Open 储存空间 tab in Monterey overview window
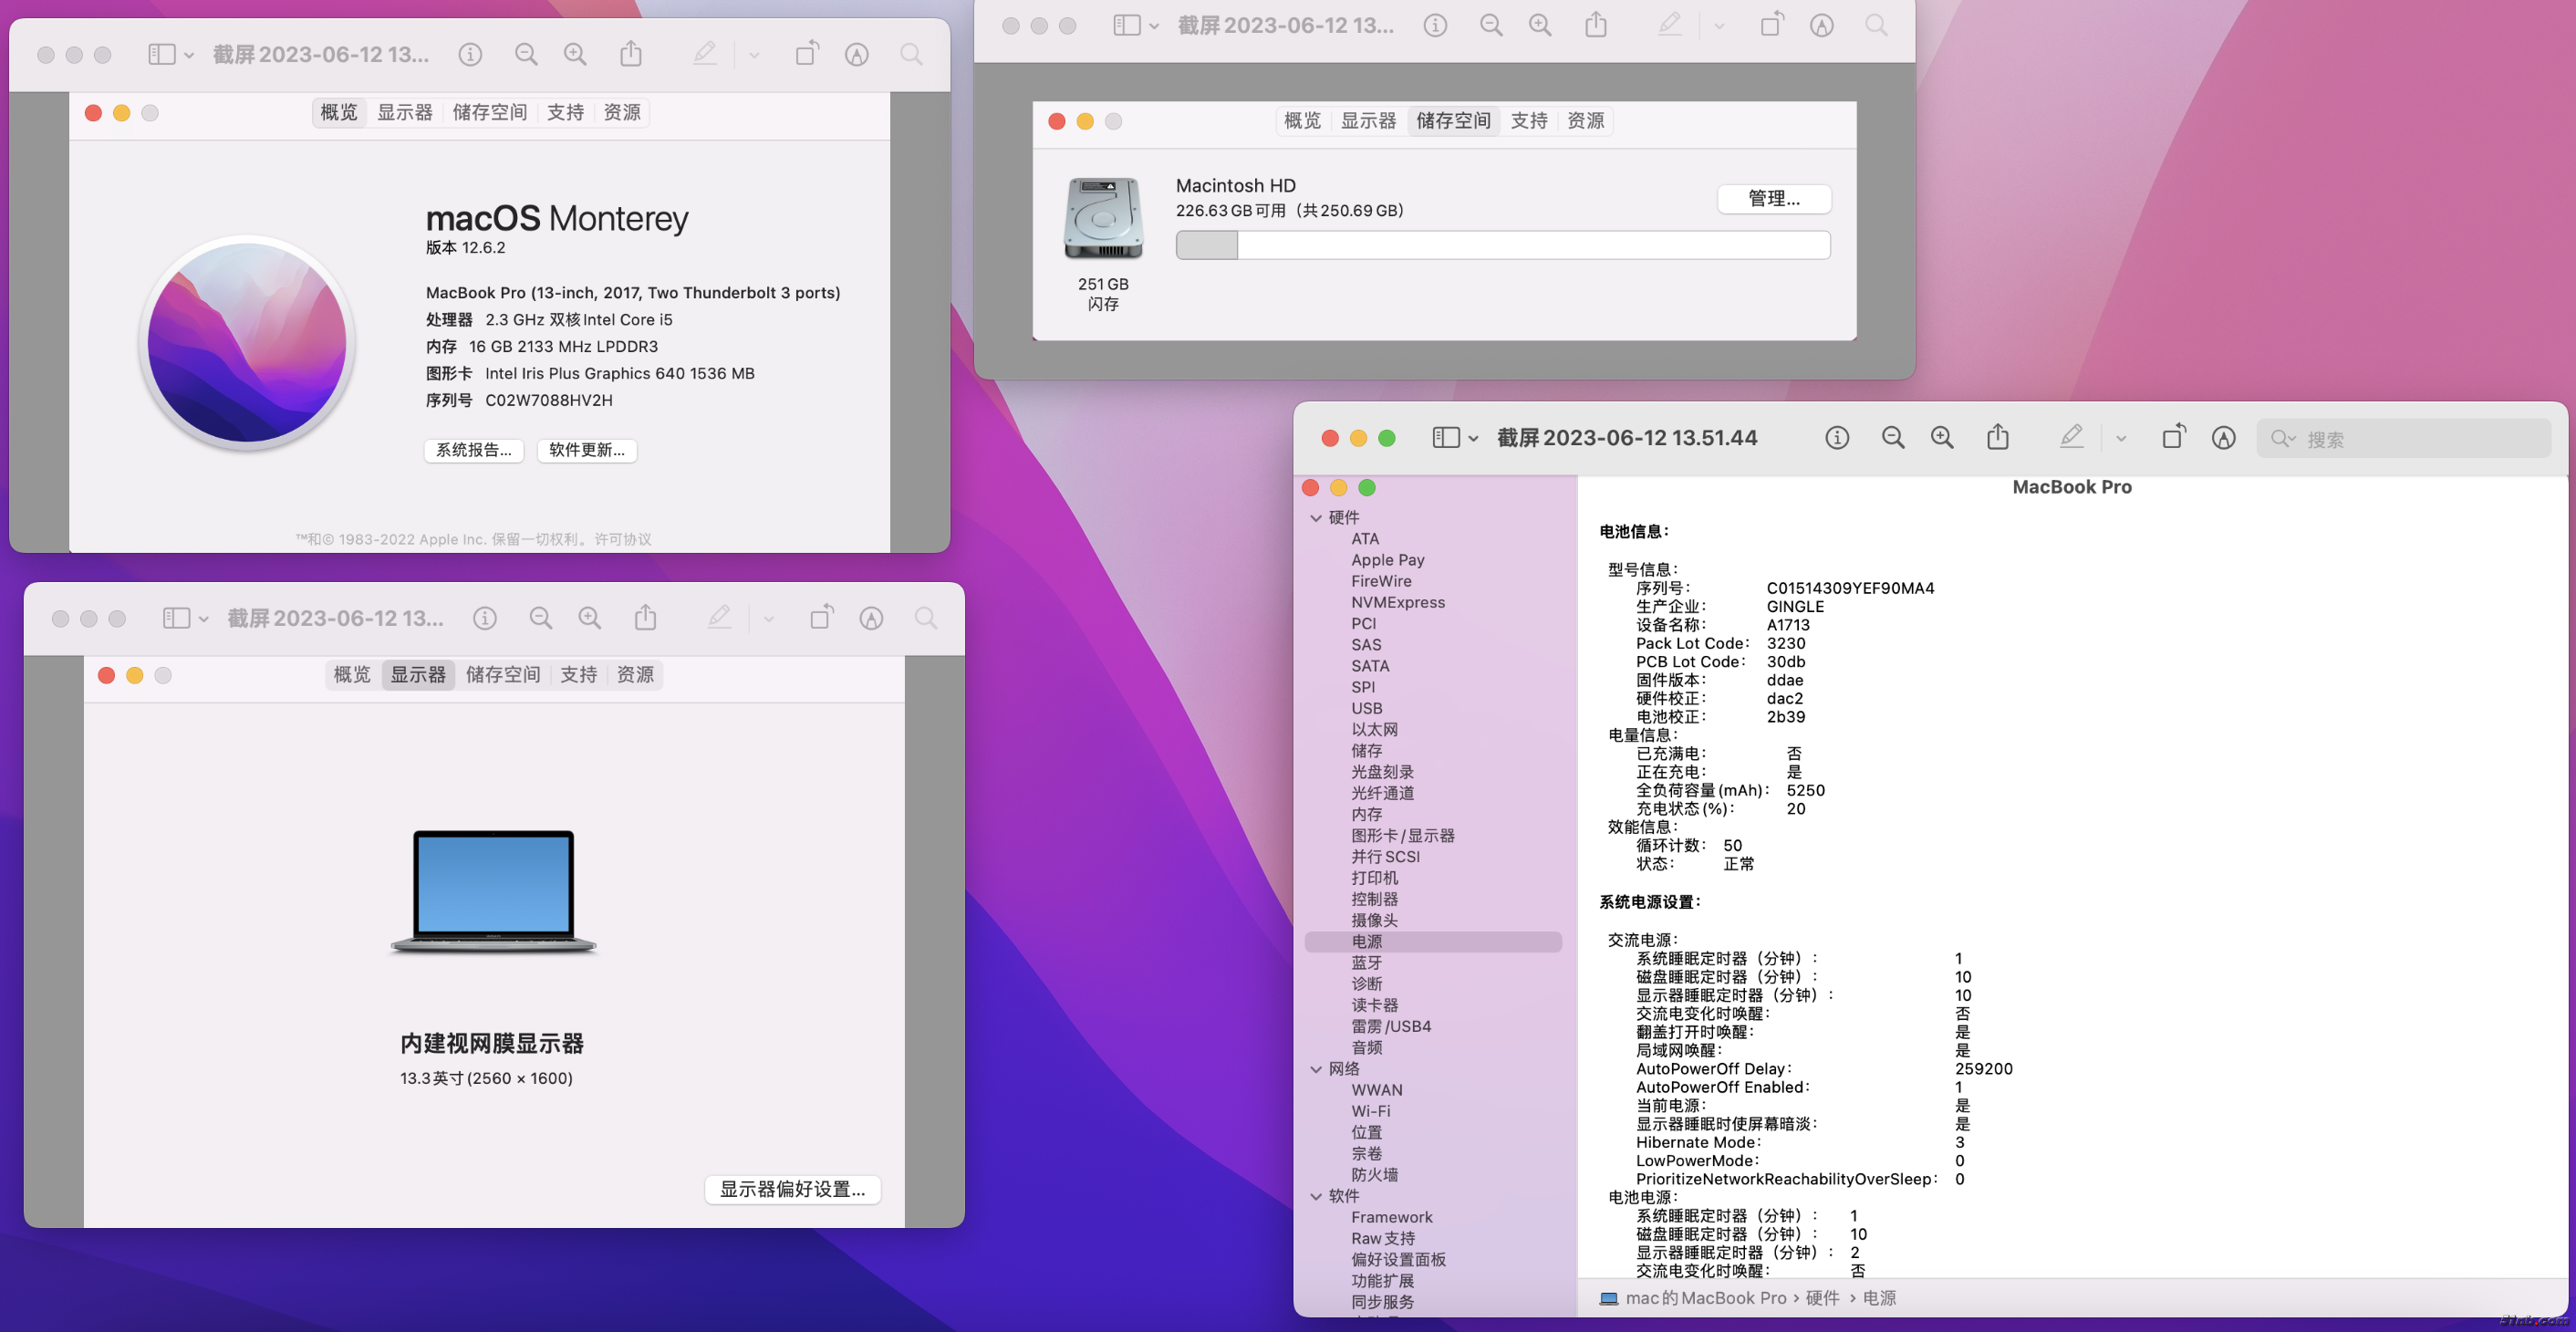Viewport: 2576px width, 1332px height. [490, 112]
